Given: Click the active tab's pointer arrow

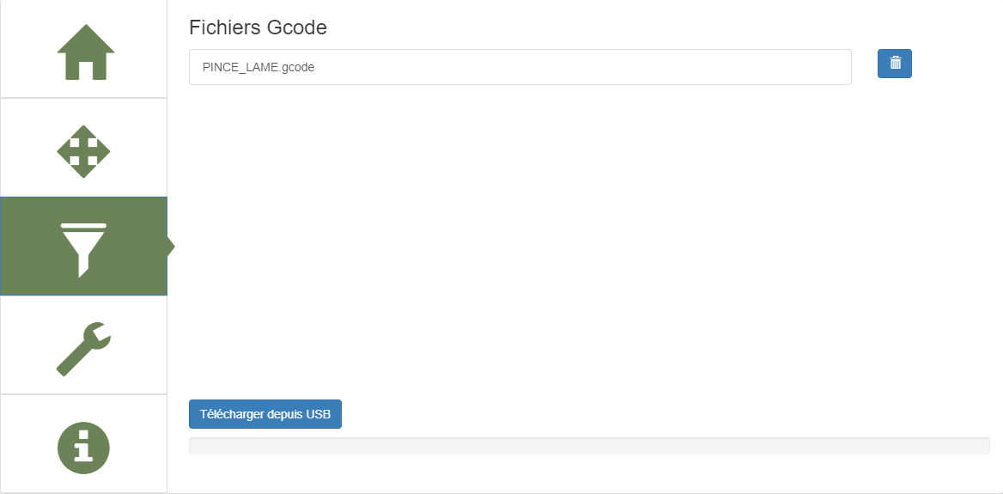Looking at the screenshot, I should point(171,247).
